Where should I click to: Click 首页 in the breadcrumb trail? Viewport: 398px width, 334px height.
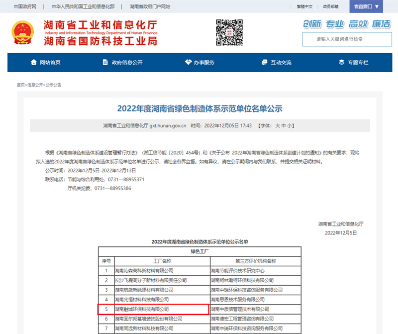(x=21, y=85)
